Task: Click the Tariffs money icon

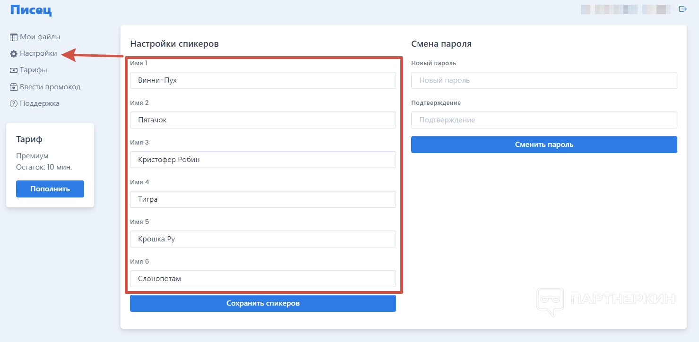Action: (14, 70)
